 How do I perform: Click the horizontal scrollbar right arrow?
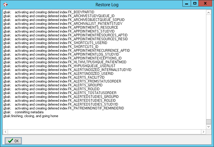pyautogui.click(x=203, y=131)
